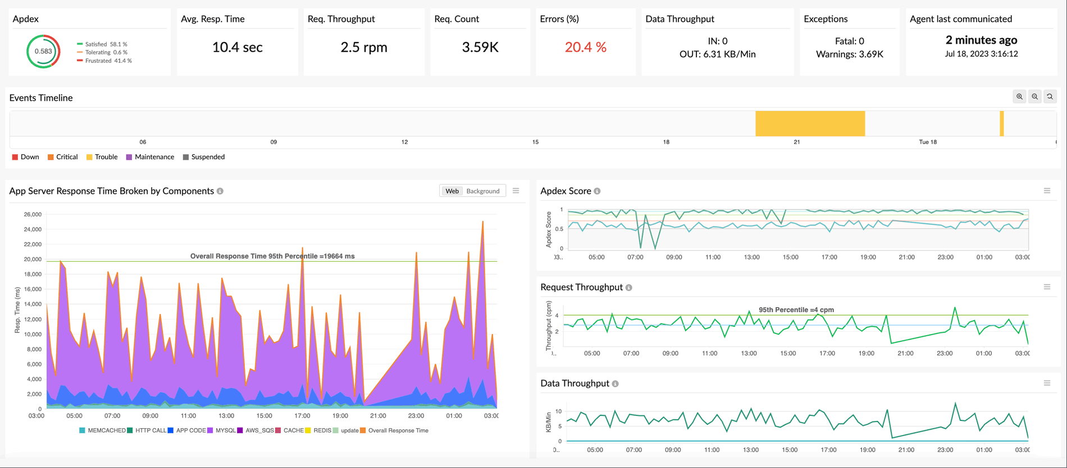
Task: Click the 20.4 % errors value
Action: click(x=585, y=48)
